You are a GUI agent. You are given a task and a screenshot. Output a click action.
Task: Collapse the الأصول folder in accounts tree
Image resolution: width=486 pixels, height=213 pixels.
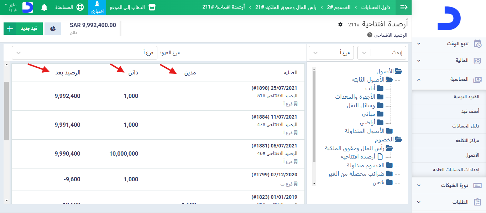(x=398, y=71)
